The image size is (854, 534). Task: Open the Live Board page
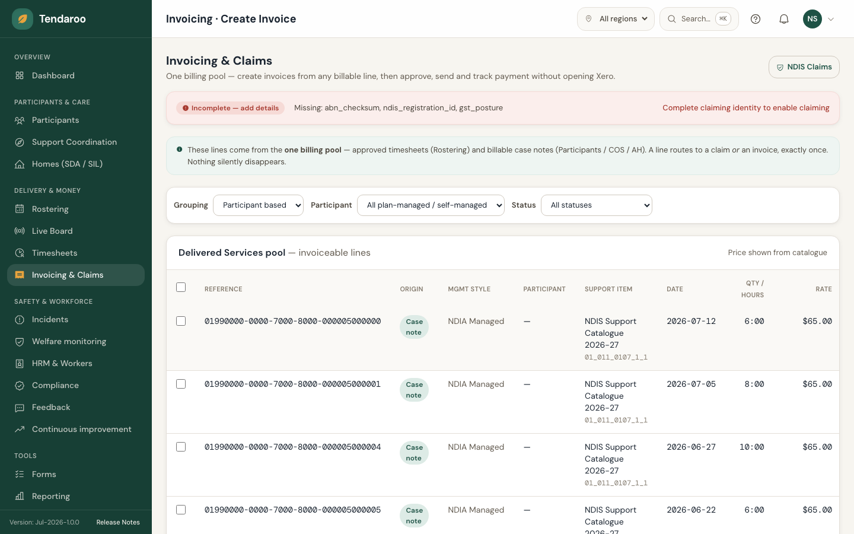point(76,231)
